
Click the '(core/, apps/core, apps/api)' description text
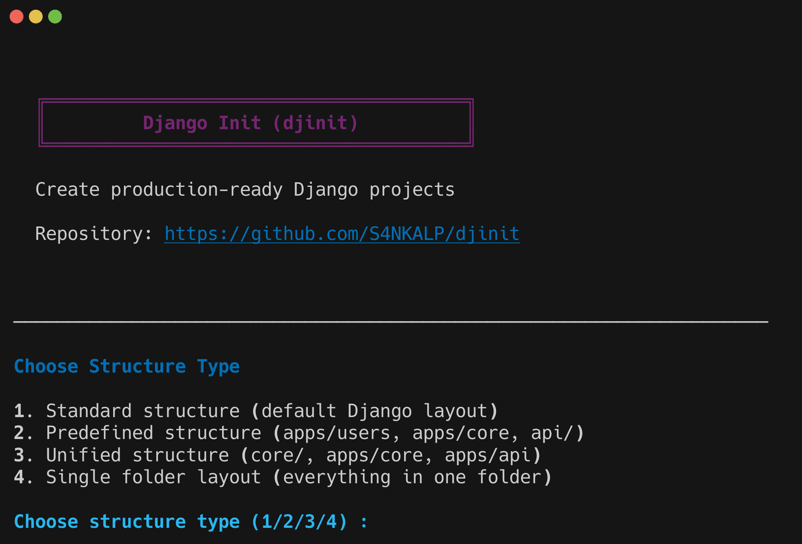point(391,455)
